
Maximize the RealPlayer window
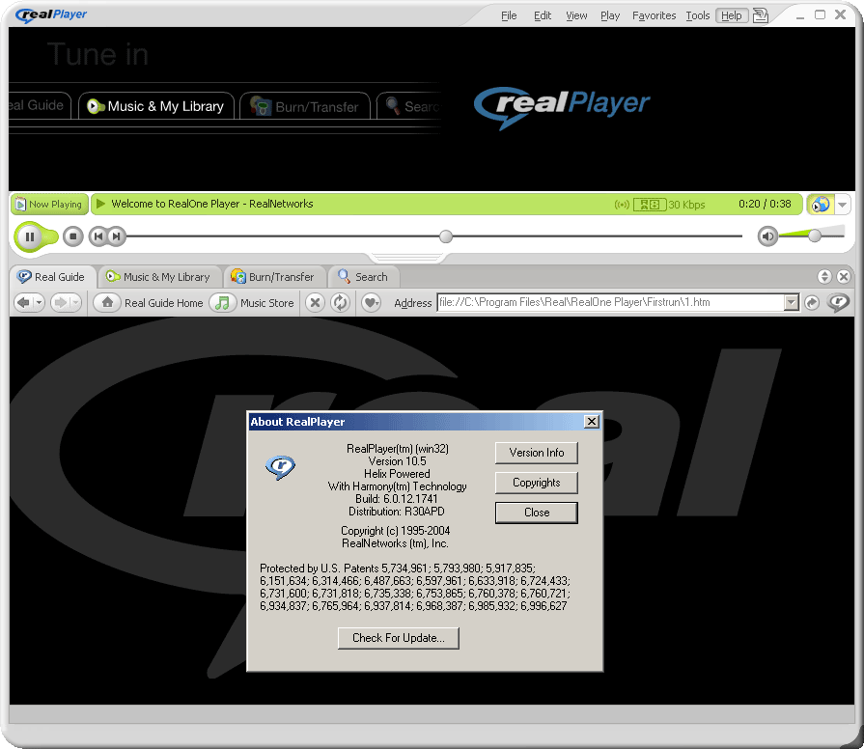[x=820, y=14]
